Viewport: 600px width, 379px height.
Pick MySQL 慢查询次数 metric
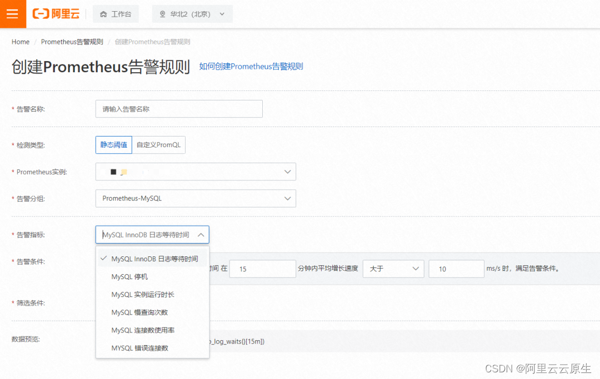(152, 312)
